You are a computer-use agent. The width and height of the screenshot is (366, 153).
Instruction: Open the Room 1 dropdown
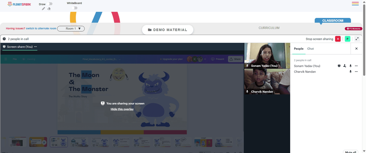[71, 28]
